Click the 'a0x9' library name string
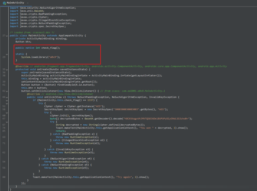Image resolution: width=257 pixels, height=191 pixels. 53,57
